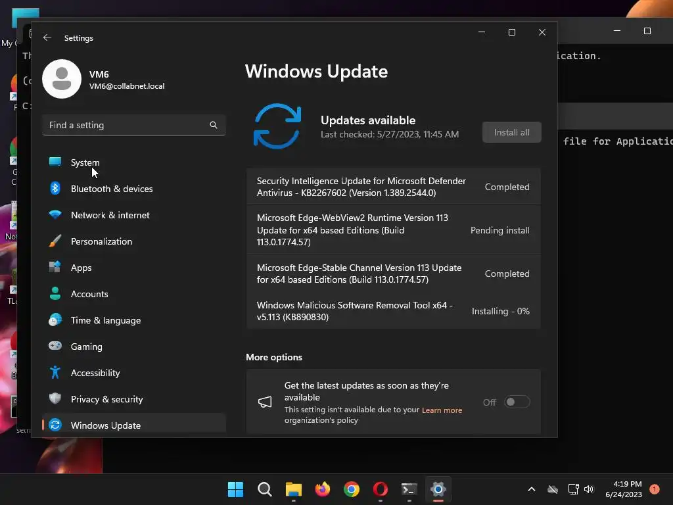The width and height of the screenshot is (673, 505).
Task: Click the Accounts person icon
Action: pyautogui.click(x=55, y=293)
